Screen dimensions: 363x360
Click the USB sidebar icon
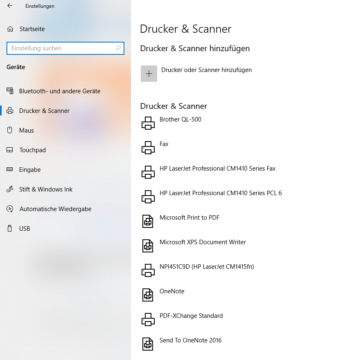10,228
